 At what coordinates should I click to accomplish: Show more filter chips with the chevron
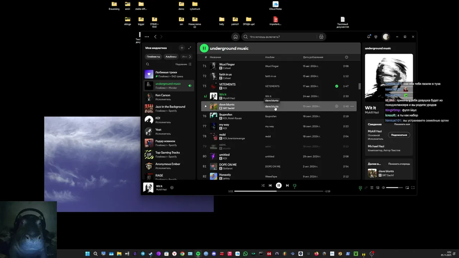pos(190,57)
